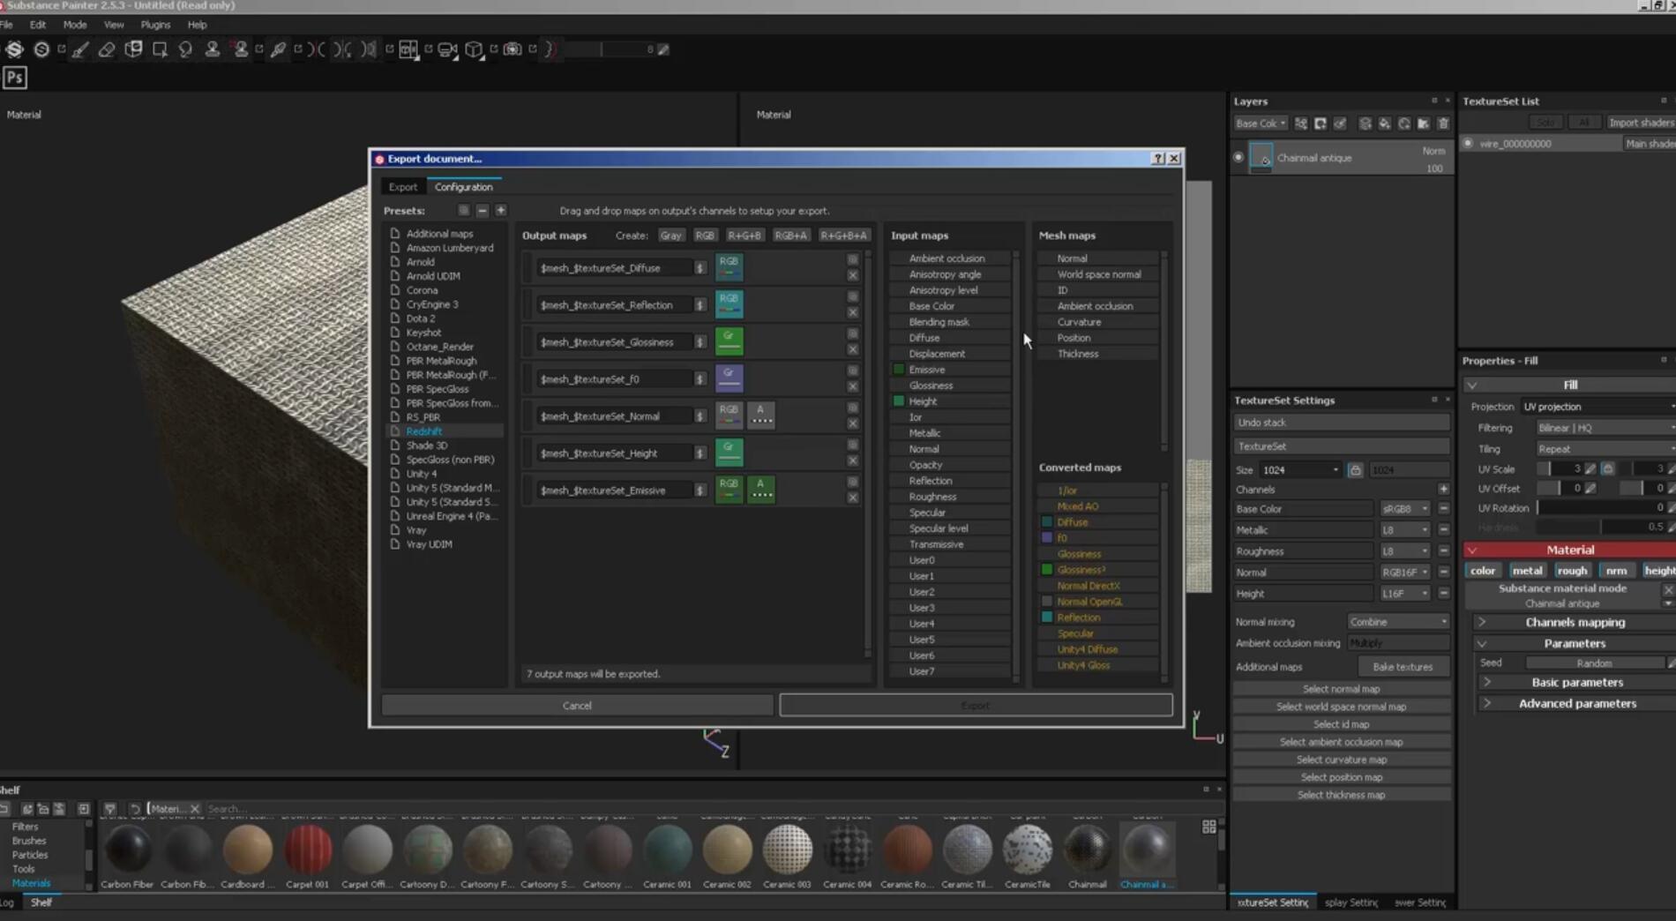Image resolution: width=1676 pixels, height=921 pixels.
Task: Click the Bake textures button
Action: [1403, 666]
